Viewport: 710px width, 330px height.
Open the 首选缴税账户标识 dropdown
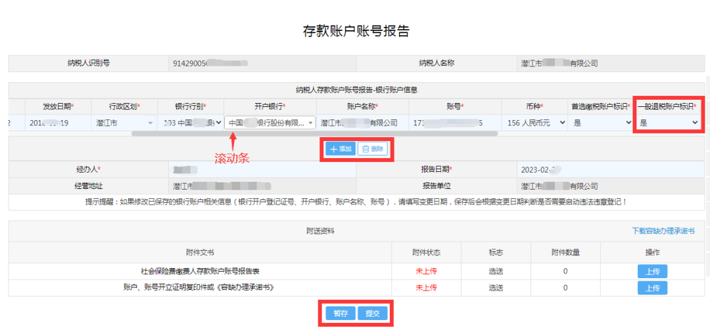click(600, 123)
